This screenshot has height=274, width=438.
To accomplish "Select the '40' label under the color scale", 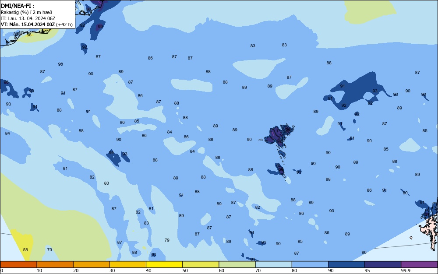I will point(148,270).
